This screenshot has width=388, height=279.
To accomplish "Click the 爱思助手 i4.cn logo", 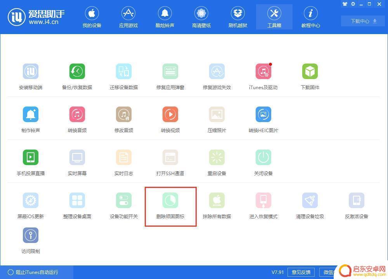I will [36, 17].
